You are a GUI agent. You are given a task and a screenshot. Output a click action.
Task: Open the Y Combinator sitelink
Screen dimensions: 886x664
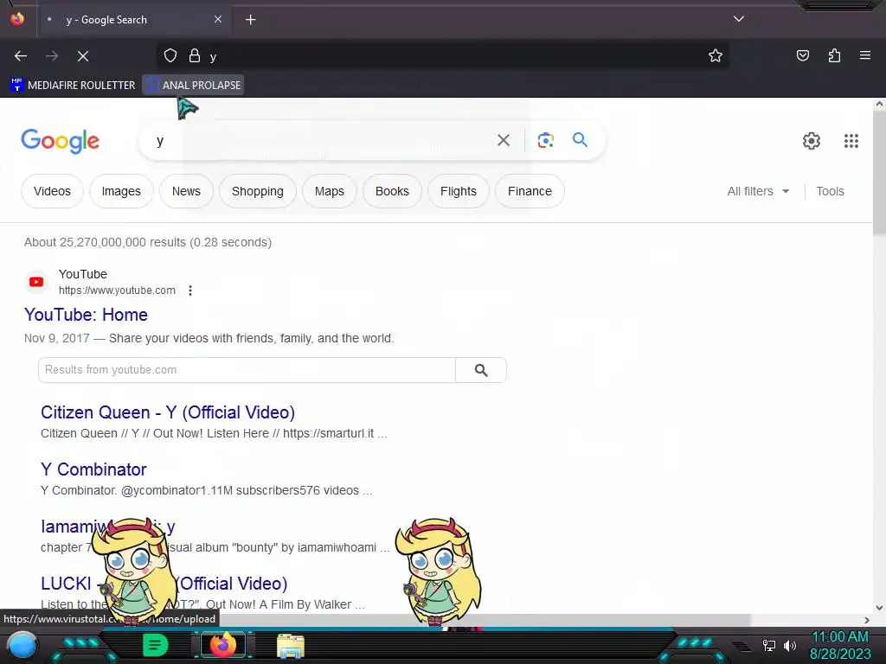[x=93, y=469]
